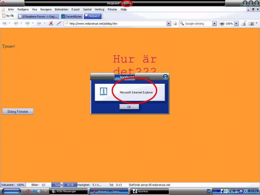Select the Hejjsan!! tab

point(93,16)
